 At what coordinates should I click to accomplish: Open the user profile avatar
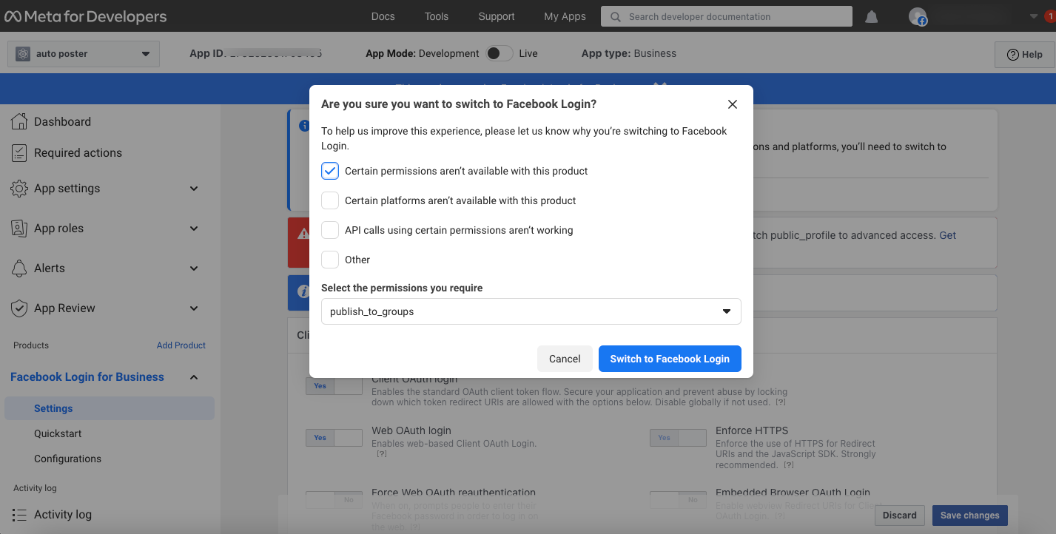[x=918, y=16]
